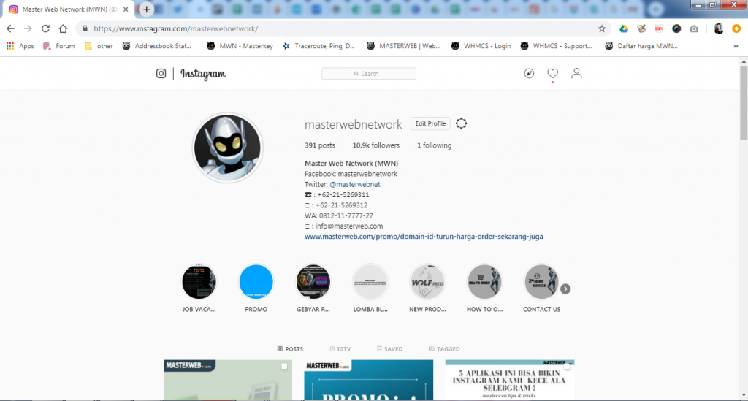
Task: Click the Instagram camera logo icon
Action: [x=161, y=74]
